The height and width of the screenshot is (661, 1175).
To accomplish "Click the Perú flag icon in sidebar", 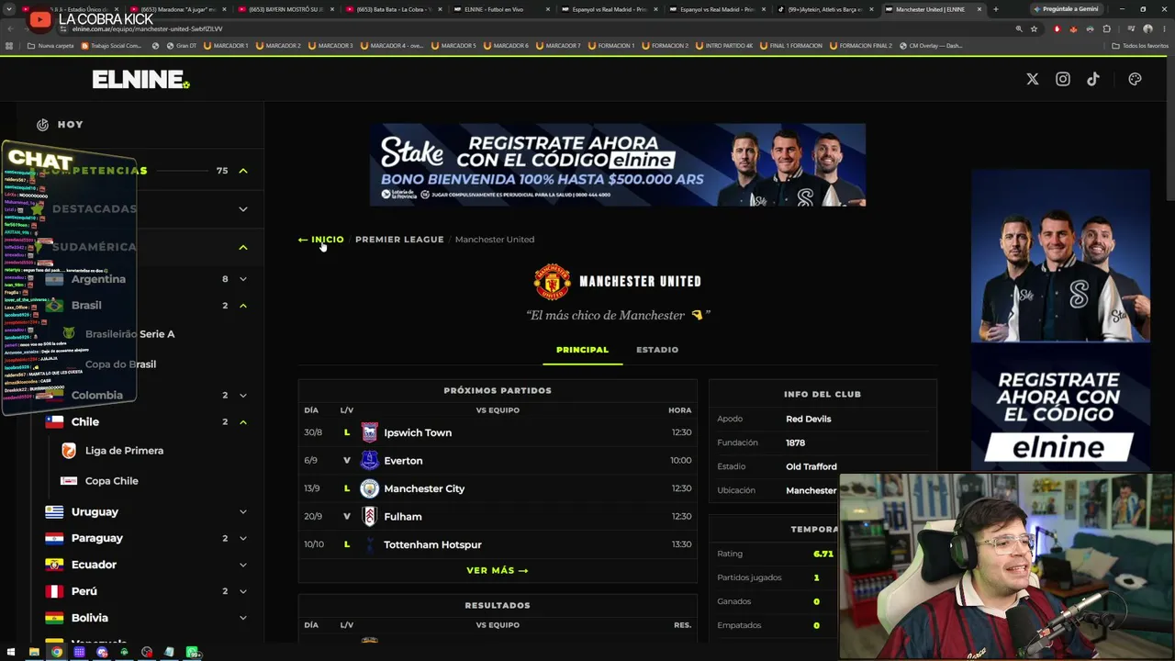I will click(54, 591).
